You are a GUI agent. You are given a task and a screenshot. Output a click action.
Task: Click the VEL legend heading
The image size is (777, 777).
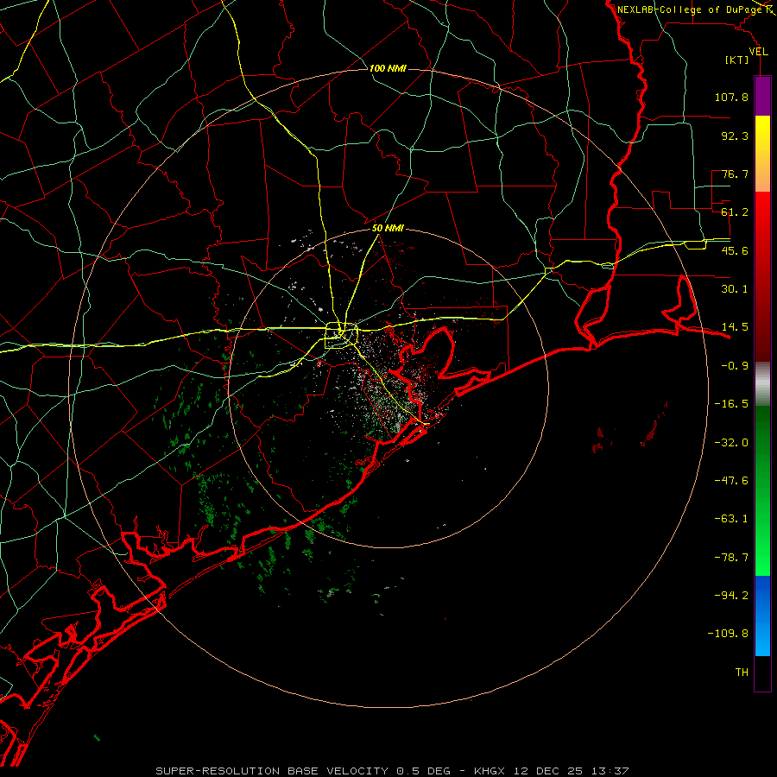point(758,52)
